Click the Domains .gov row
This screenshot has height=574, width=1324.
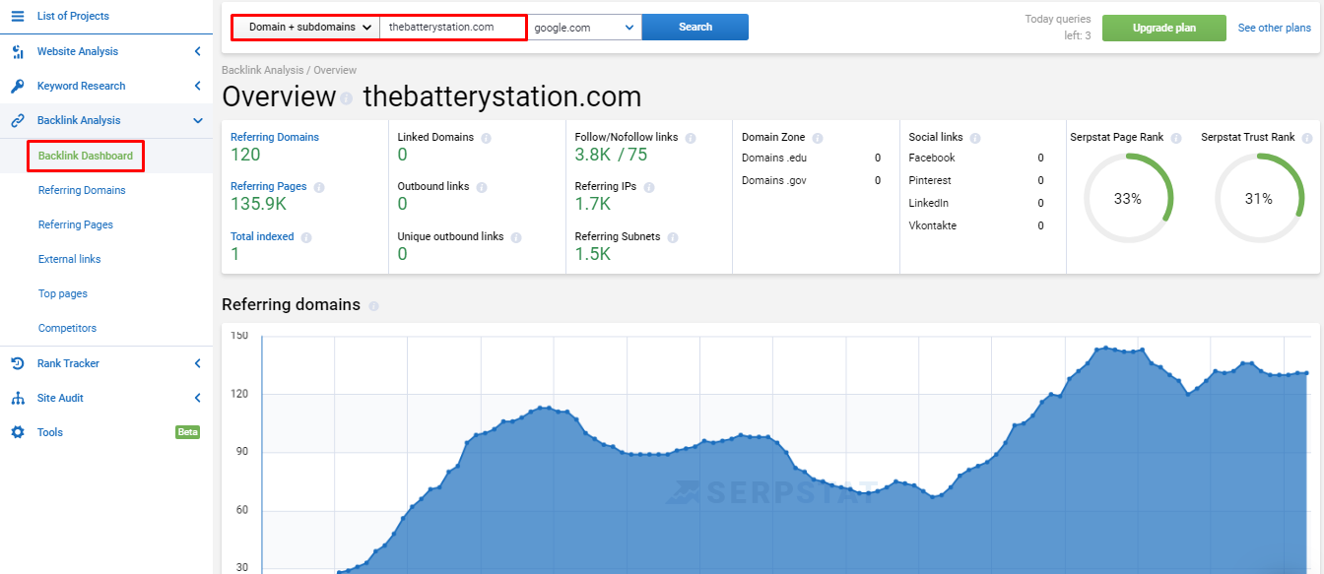pos(812,180)
